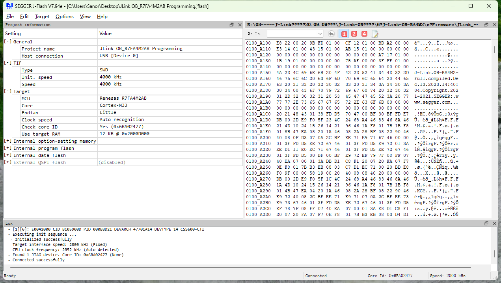Select Host connection value 'USB [Device 0]'

click(119, 56)
